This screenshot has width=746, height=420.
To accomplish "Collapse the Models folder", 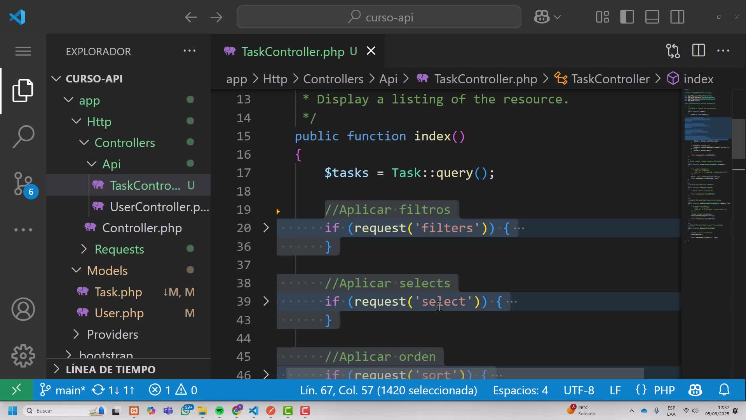I will [107, 271].
